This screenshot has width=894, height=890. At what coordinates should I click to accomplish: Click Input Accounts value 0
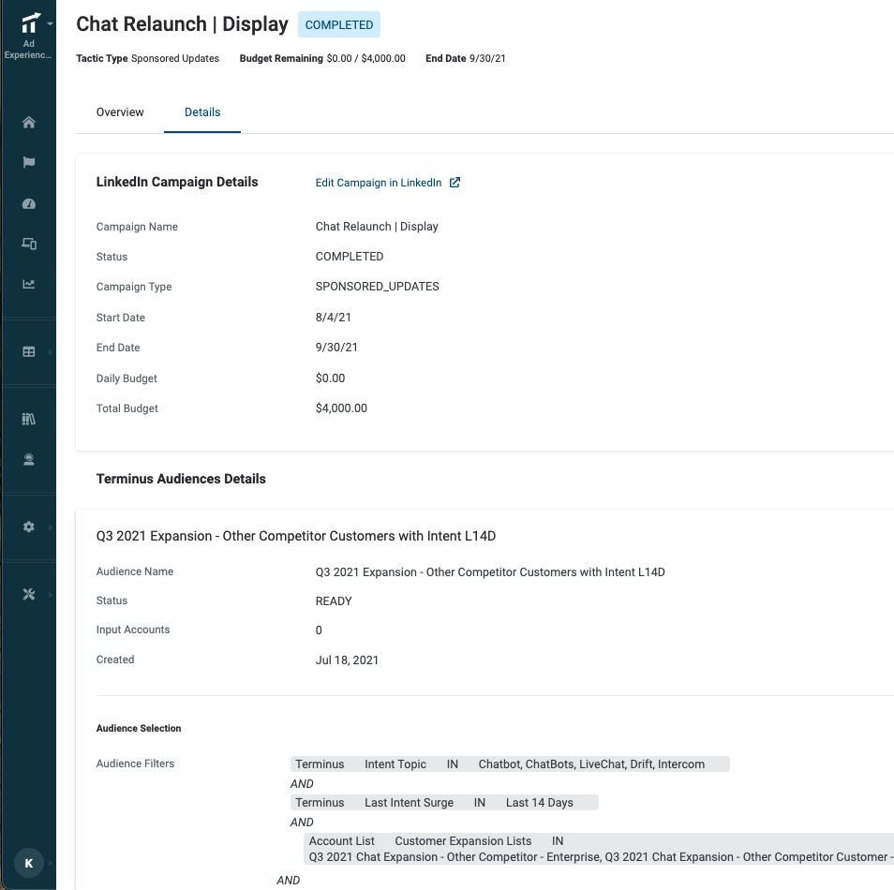[319, 630]
